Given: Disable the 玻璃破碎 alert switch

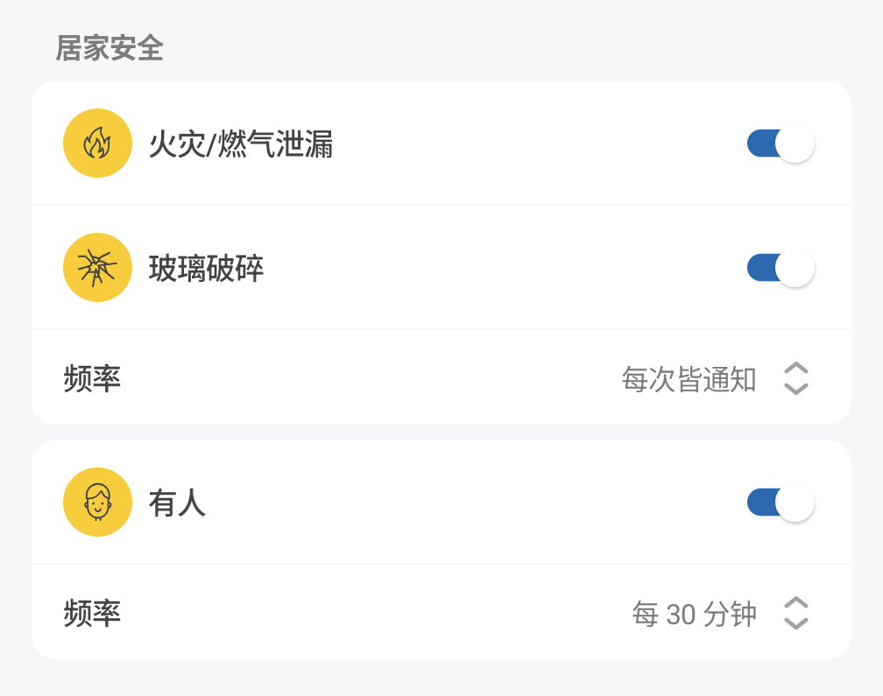Looking at the screenshot, I should click(780, 267).
